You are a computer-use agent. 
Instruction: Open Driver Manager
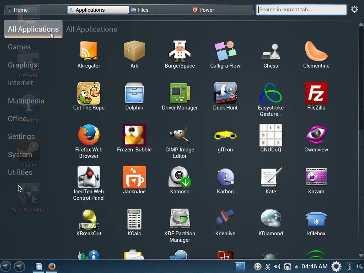(180, 96)
